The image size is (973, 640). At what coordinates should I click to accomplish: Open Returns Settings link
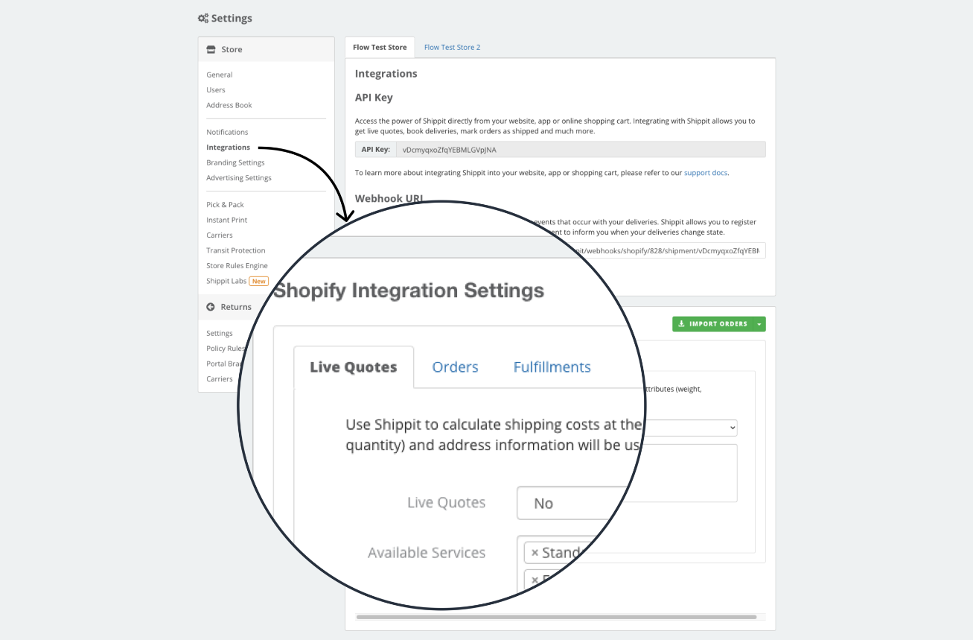point(220,334)
